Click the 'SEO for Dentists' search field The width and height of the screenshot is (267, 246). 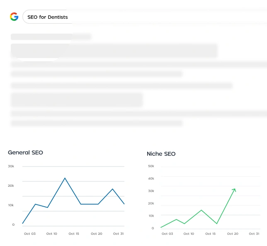click(x=47, y=17)
